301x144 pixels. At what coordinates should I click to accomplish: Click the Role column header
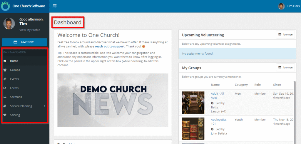[258, 85]
